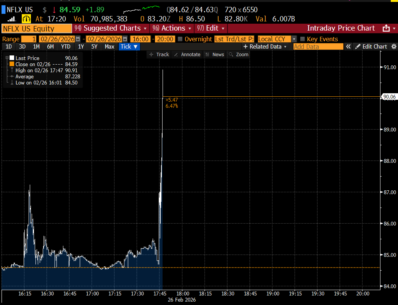Click the mini sparkline chart in header

[142, 10]
